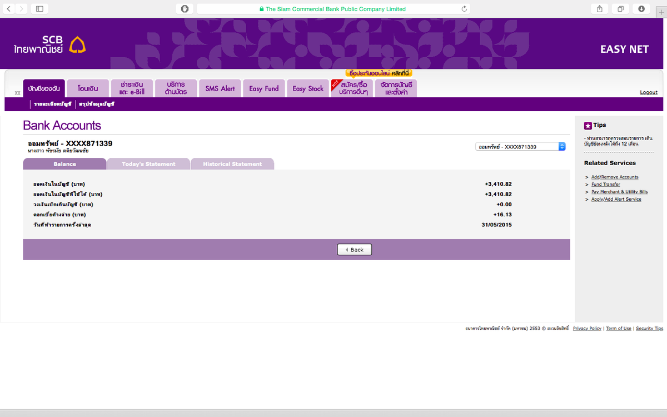Screen dimensions: 667x417
Task: Open สมัคร/ซื้อบริการอื่นๆ tab
Action: (x=352, y=88)
